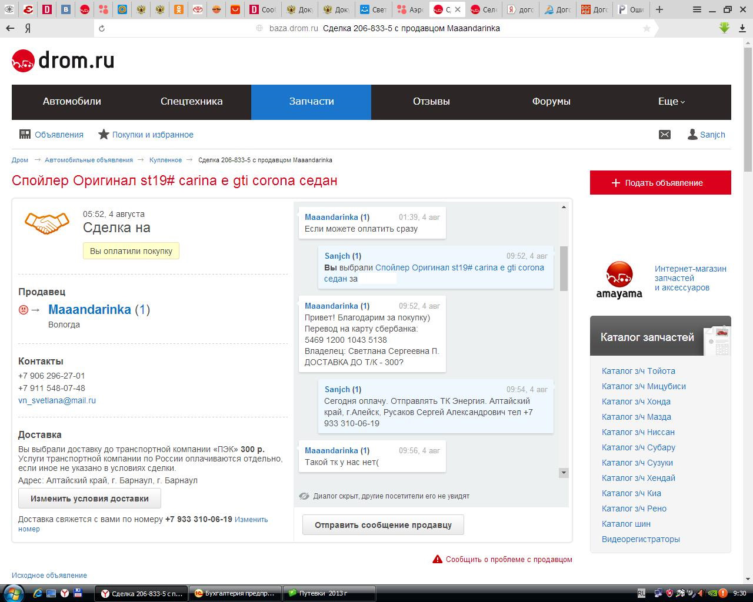Expand the Еще dropdown menu
The width and height of the screenshot is (753, 602).
point(671,102)
